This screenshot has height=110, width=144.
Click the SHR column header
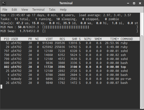point(75,39)
